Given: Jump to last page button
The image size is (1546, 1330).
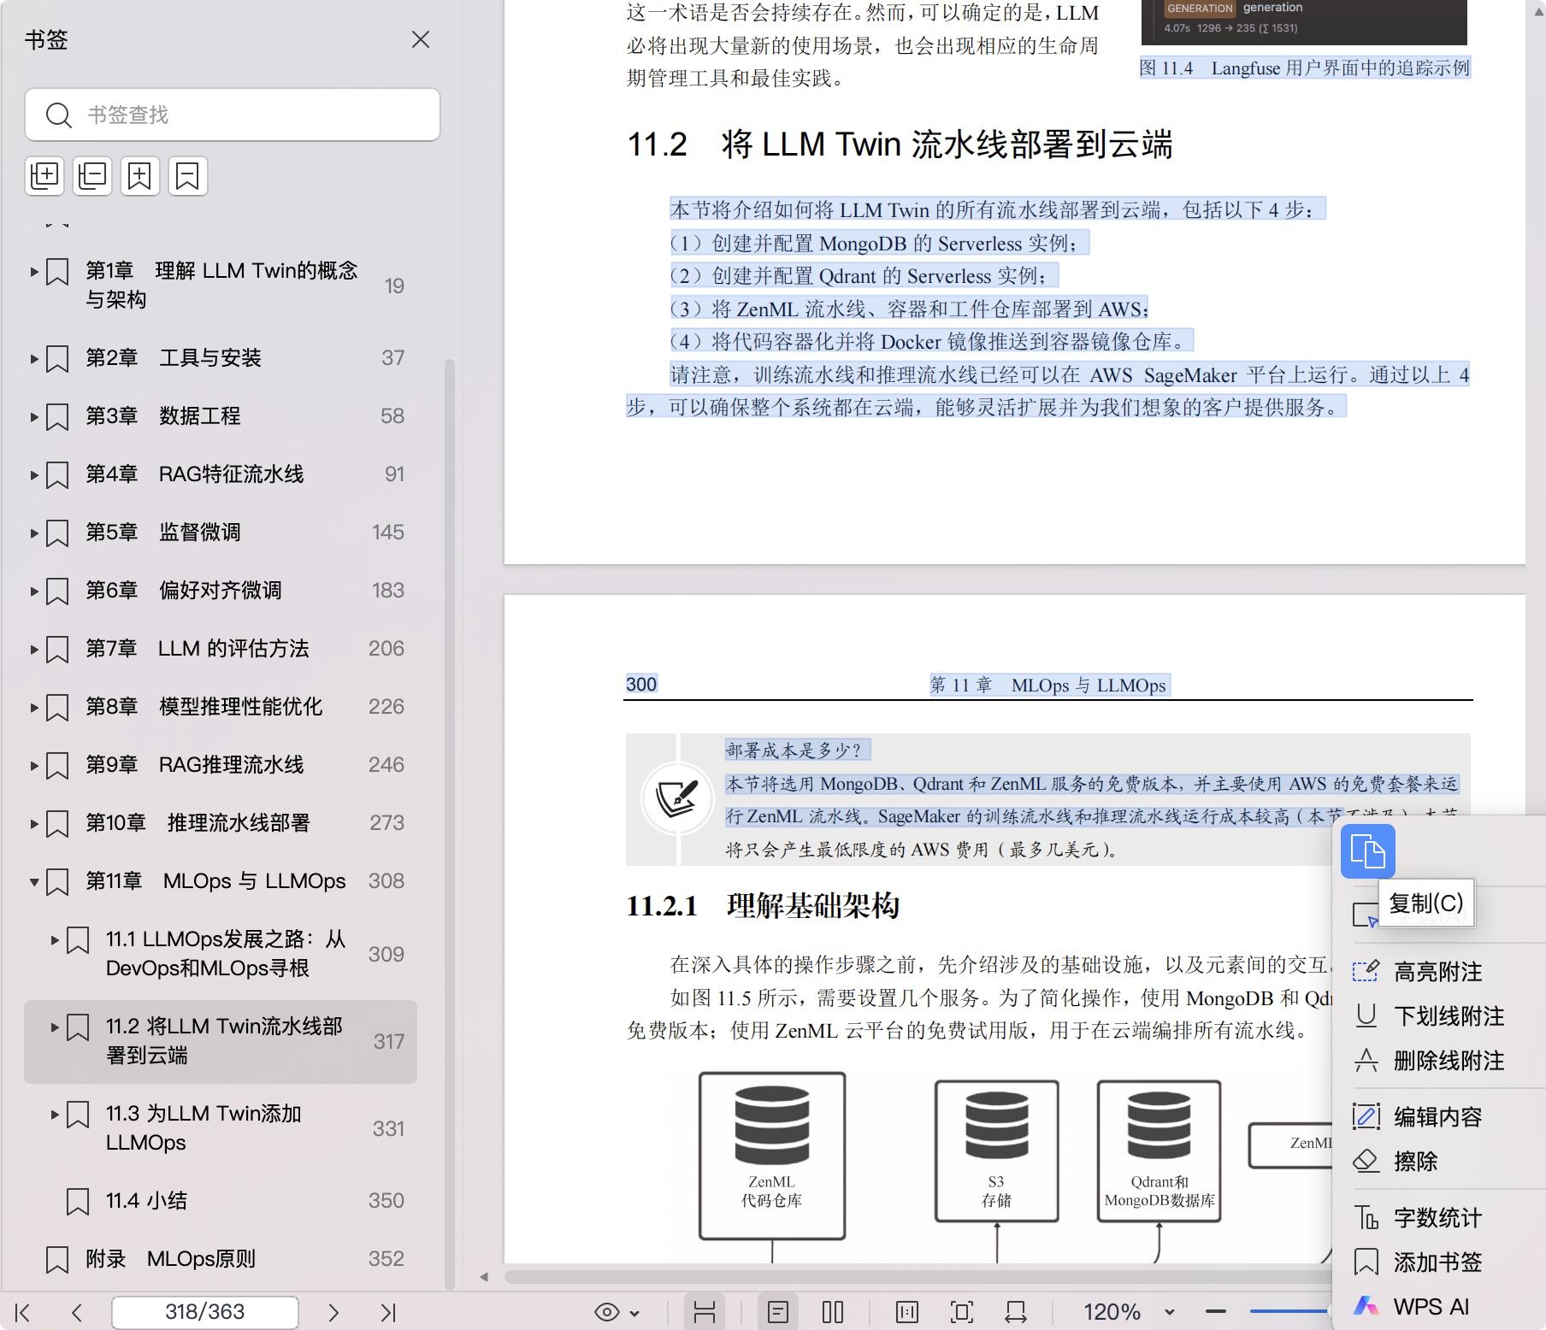Looking at the screenshot, I should click(388, 1312).
